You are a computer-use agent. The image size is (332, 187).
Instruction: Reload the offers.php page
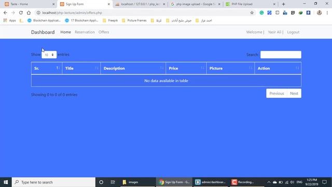(21, 12)
